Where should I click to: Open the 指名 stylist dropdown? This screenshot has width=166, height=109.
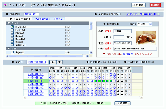(145, 24)
